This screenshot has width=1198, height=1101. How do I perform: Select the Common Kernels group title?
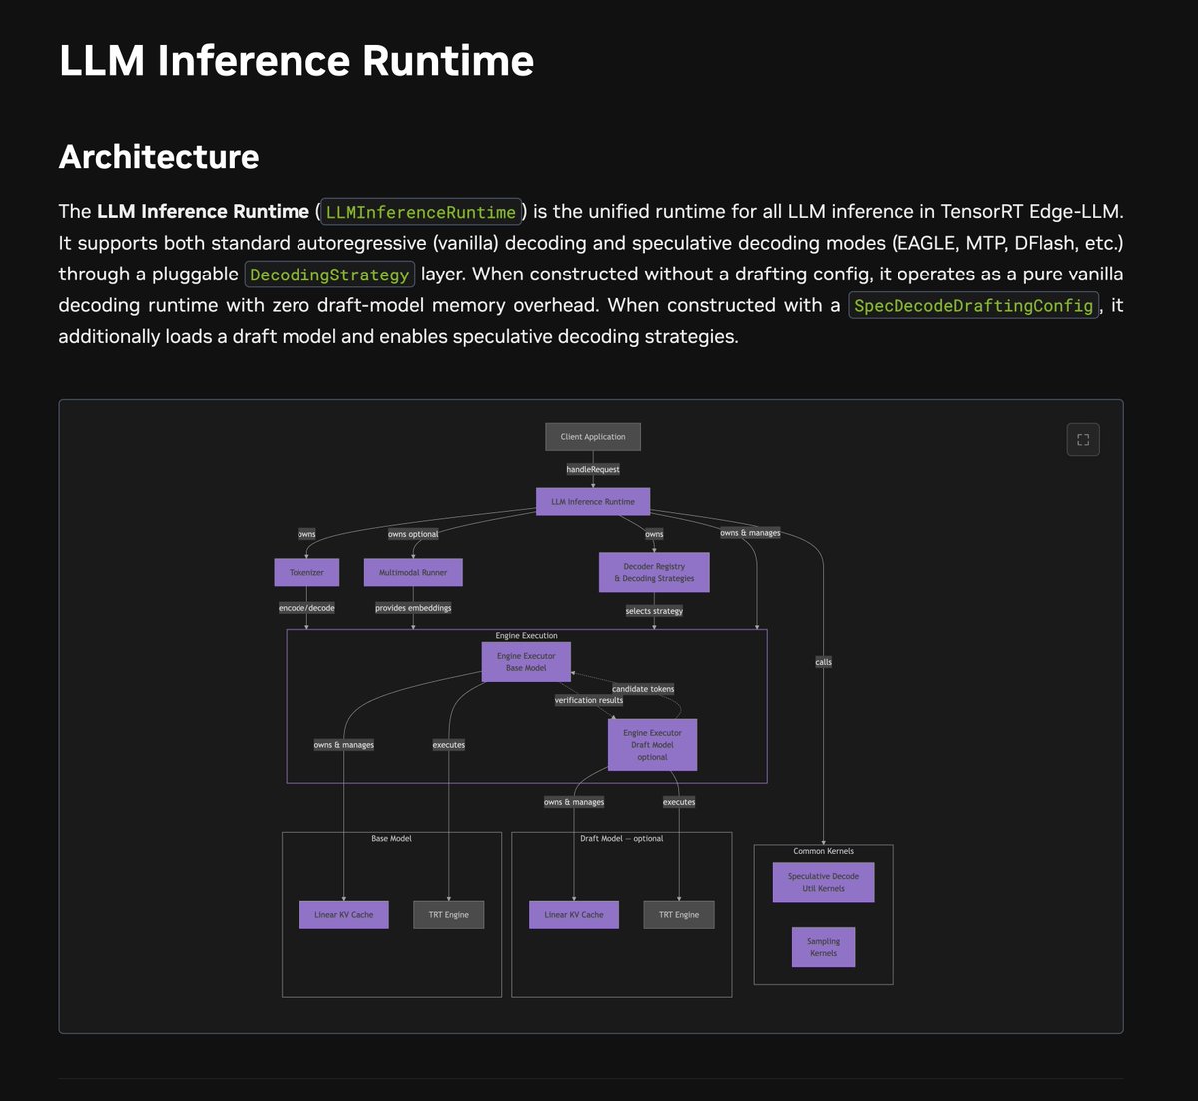[x=824, y=852]
